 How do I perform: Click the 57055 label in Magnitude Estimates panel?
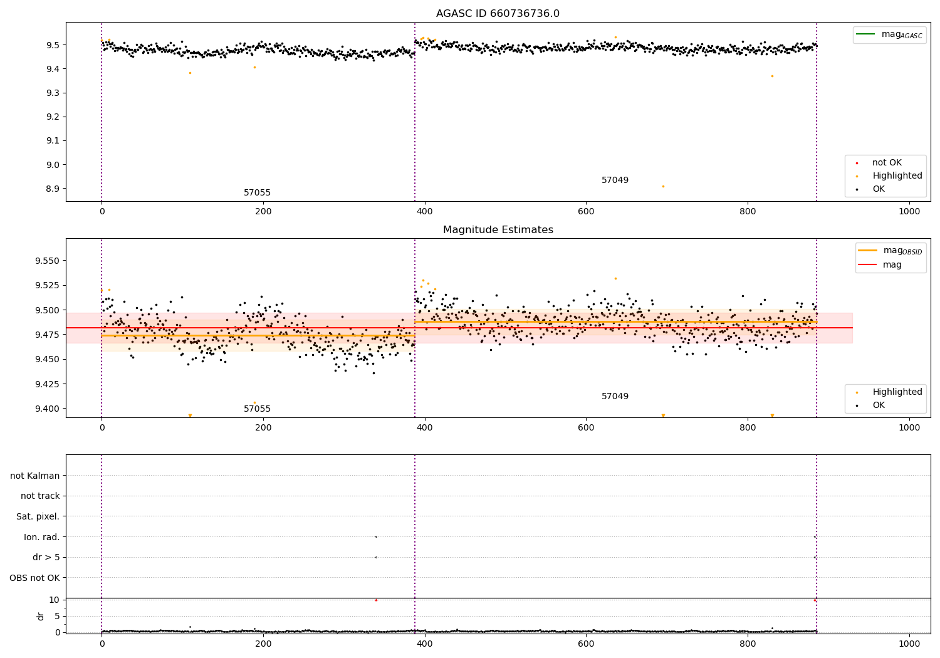click(257, 409)
